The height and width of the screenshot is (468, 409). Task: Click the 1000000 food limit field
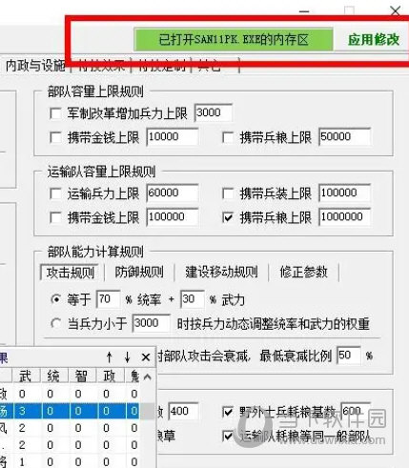pyautogui.click(x=344, y=216)
